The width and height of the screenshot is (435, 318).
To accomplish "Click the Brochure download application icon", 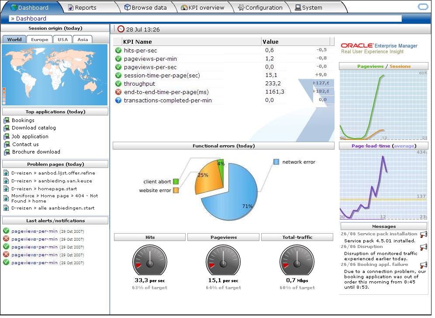I will pos(7,152).
